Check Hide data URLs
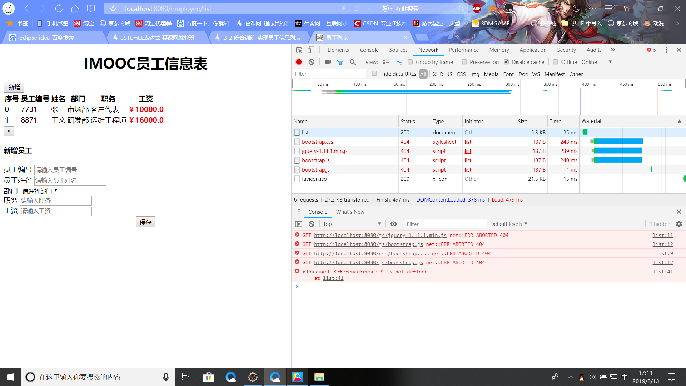 pos(374,74)
